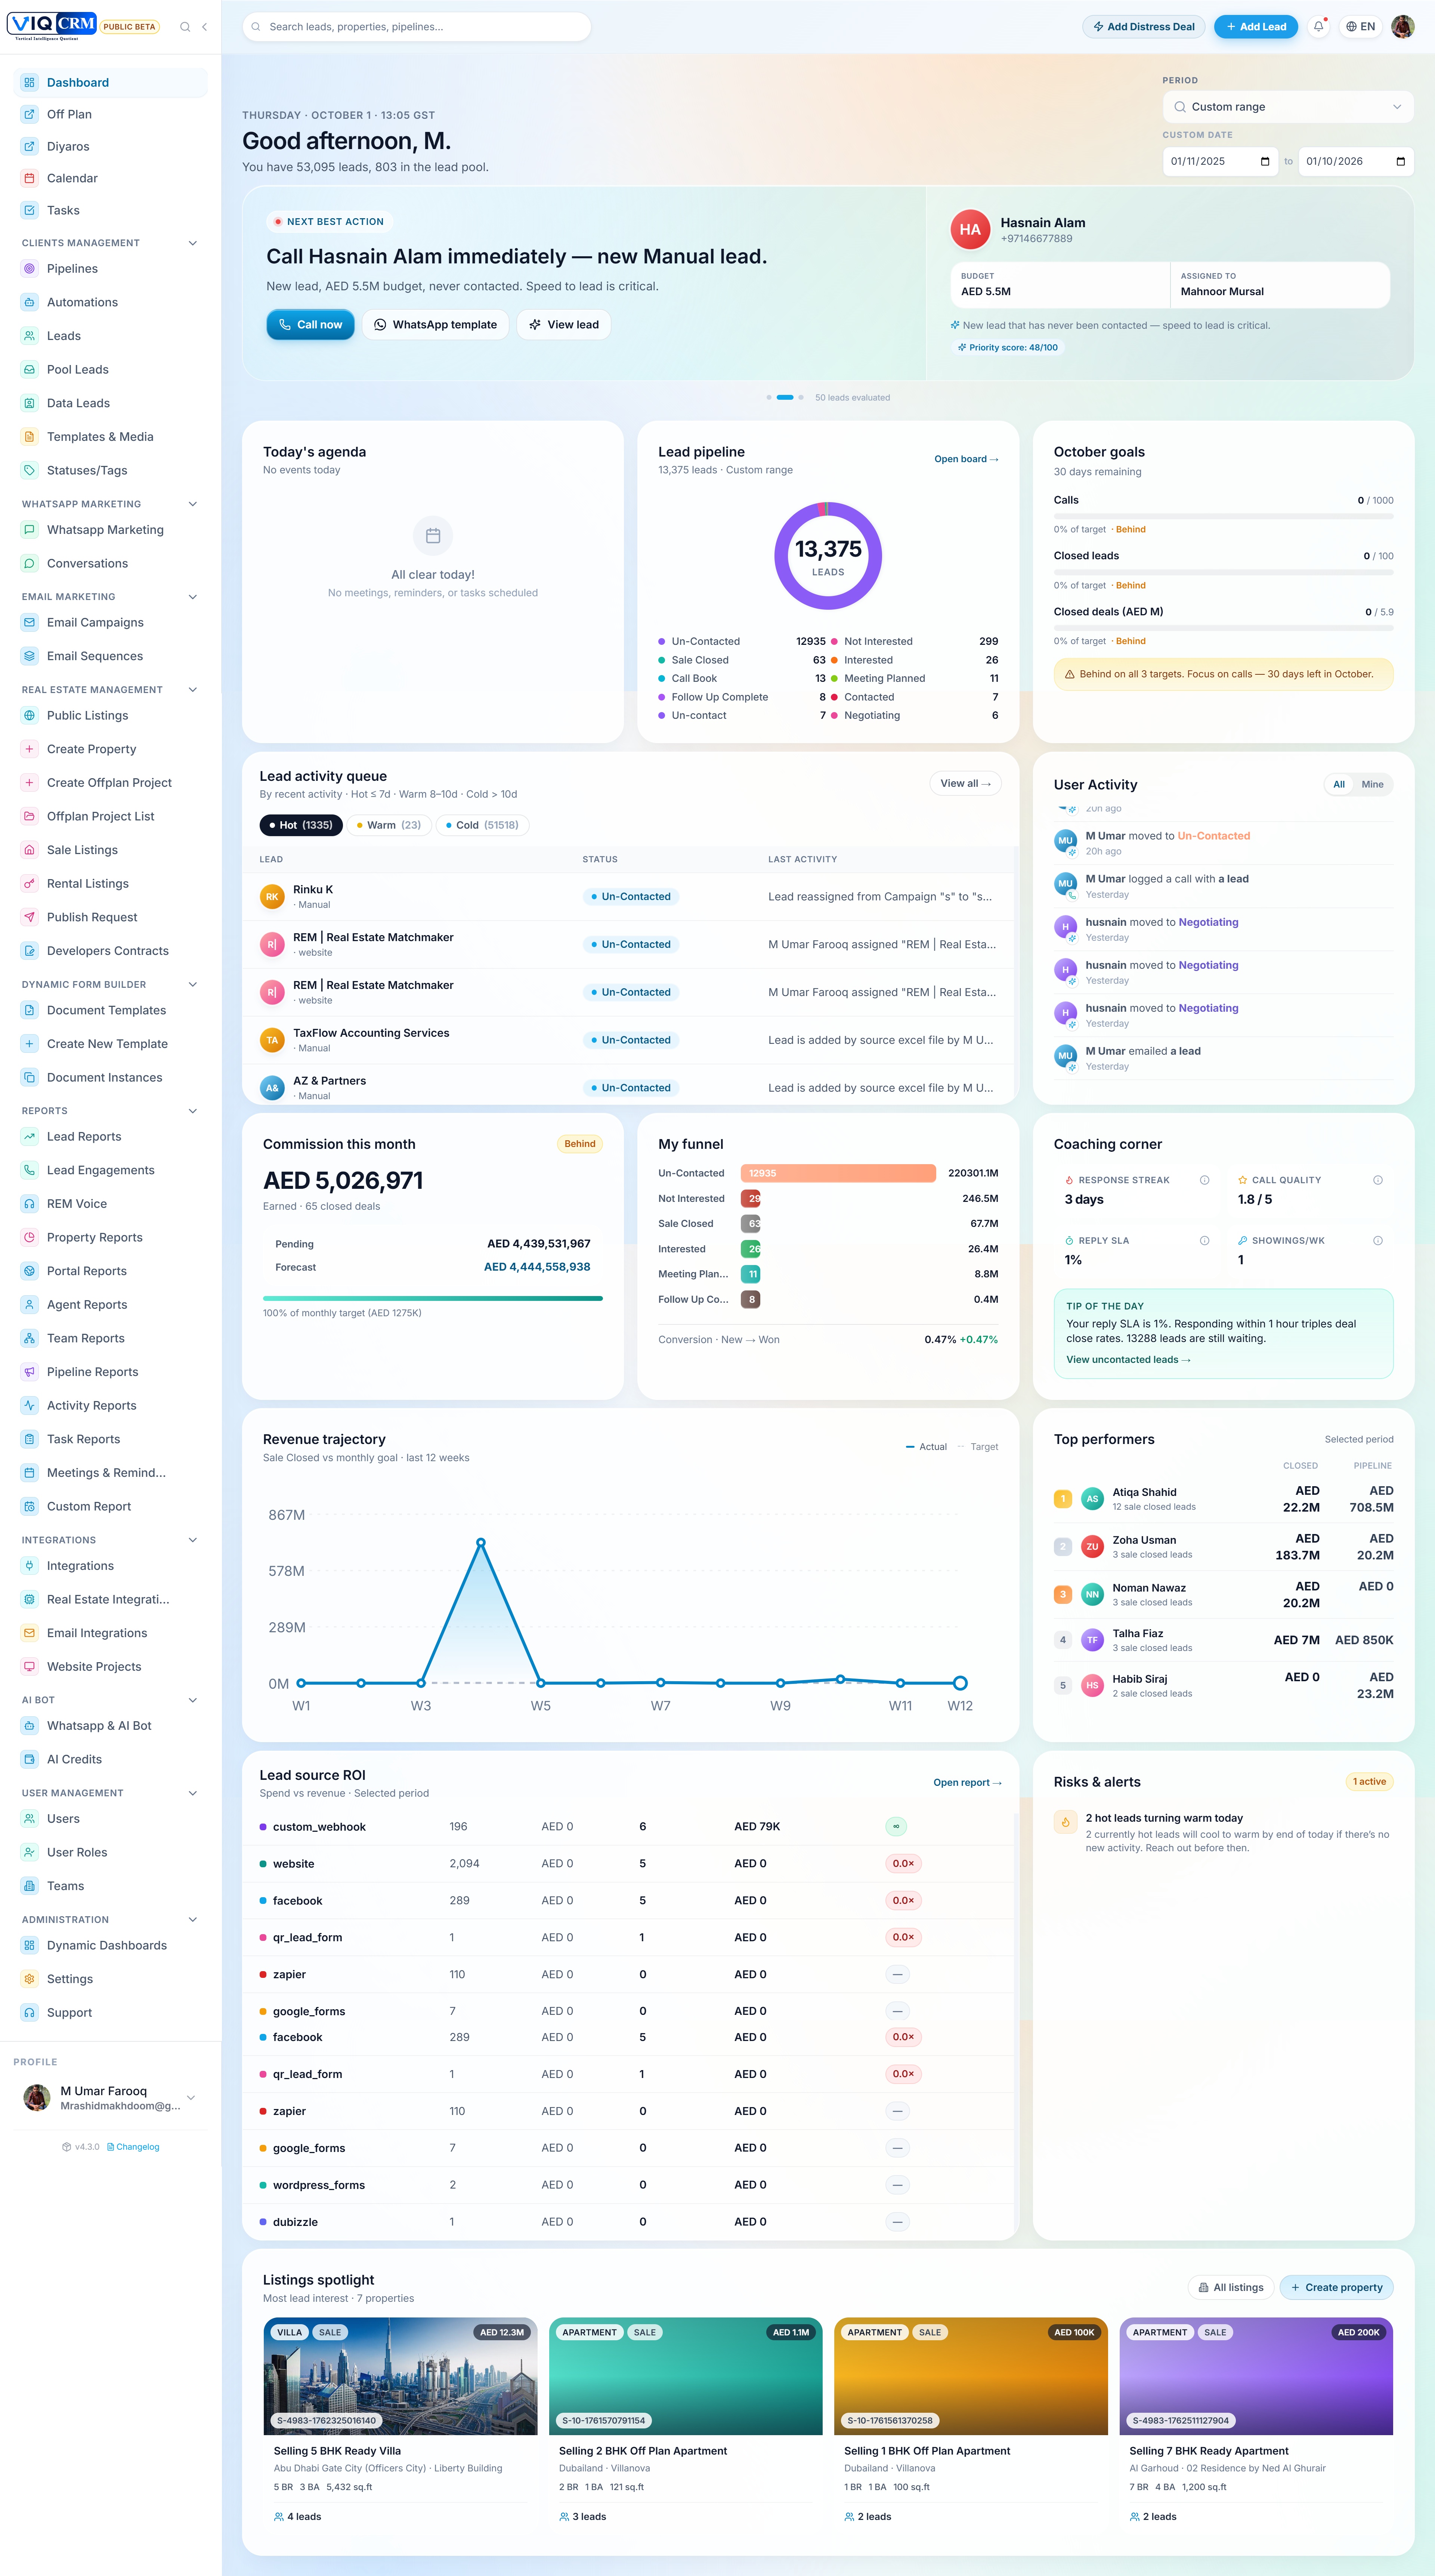
Task: Click the Call now button
Action: click(310, 325)
